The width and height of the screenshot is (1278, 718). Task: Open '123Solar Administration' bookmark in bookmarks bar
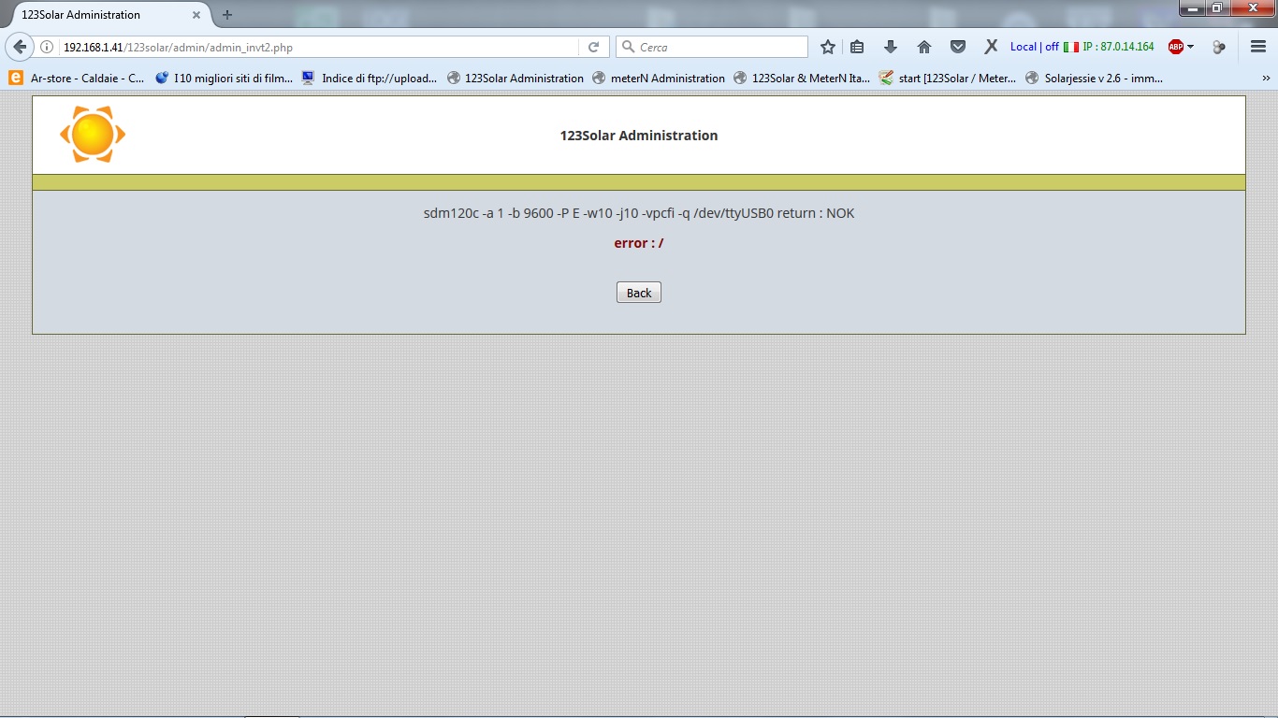(x=516, y=79)
